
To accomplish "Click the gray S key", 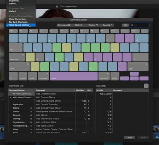I will point(40,57).
